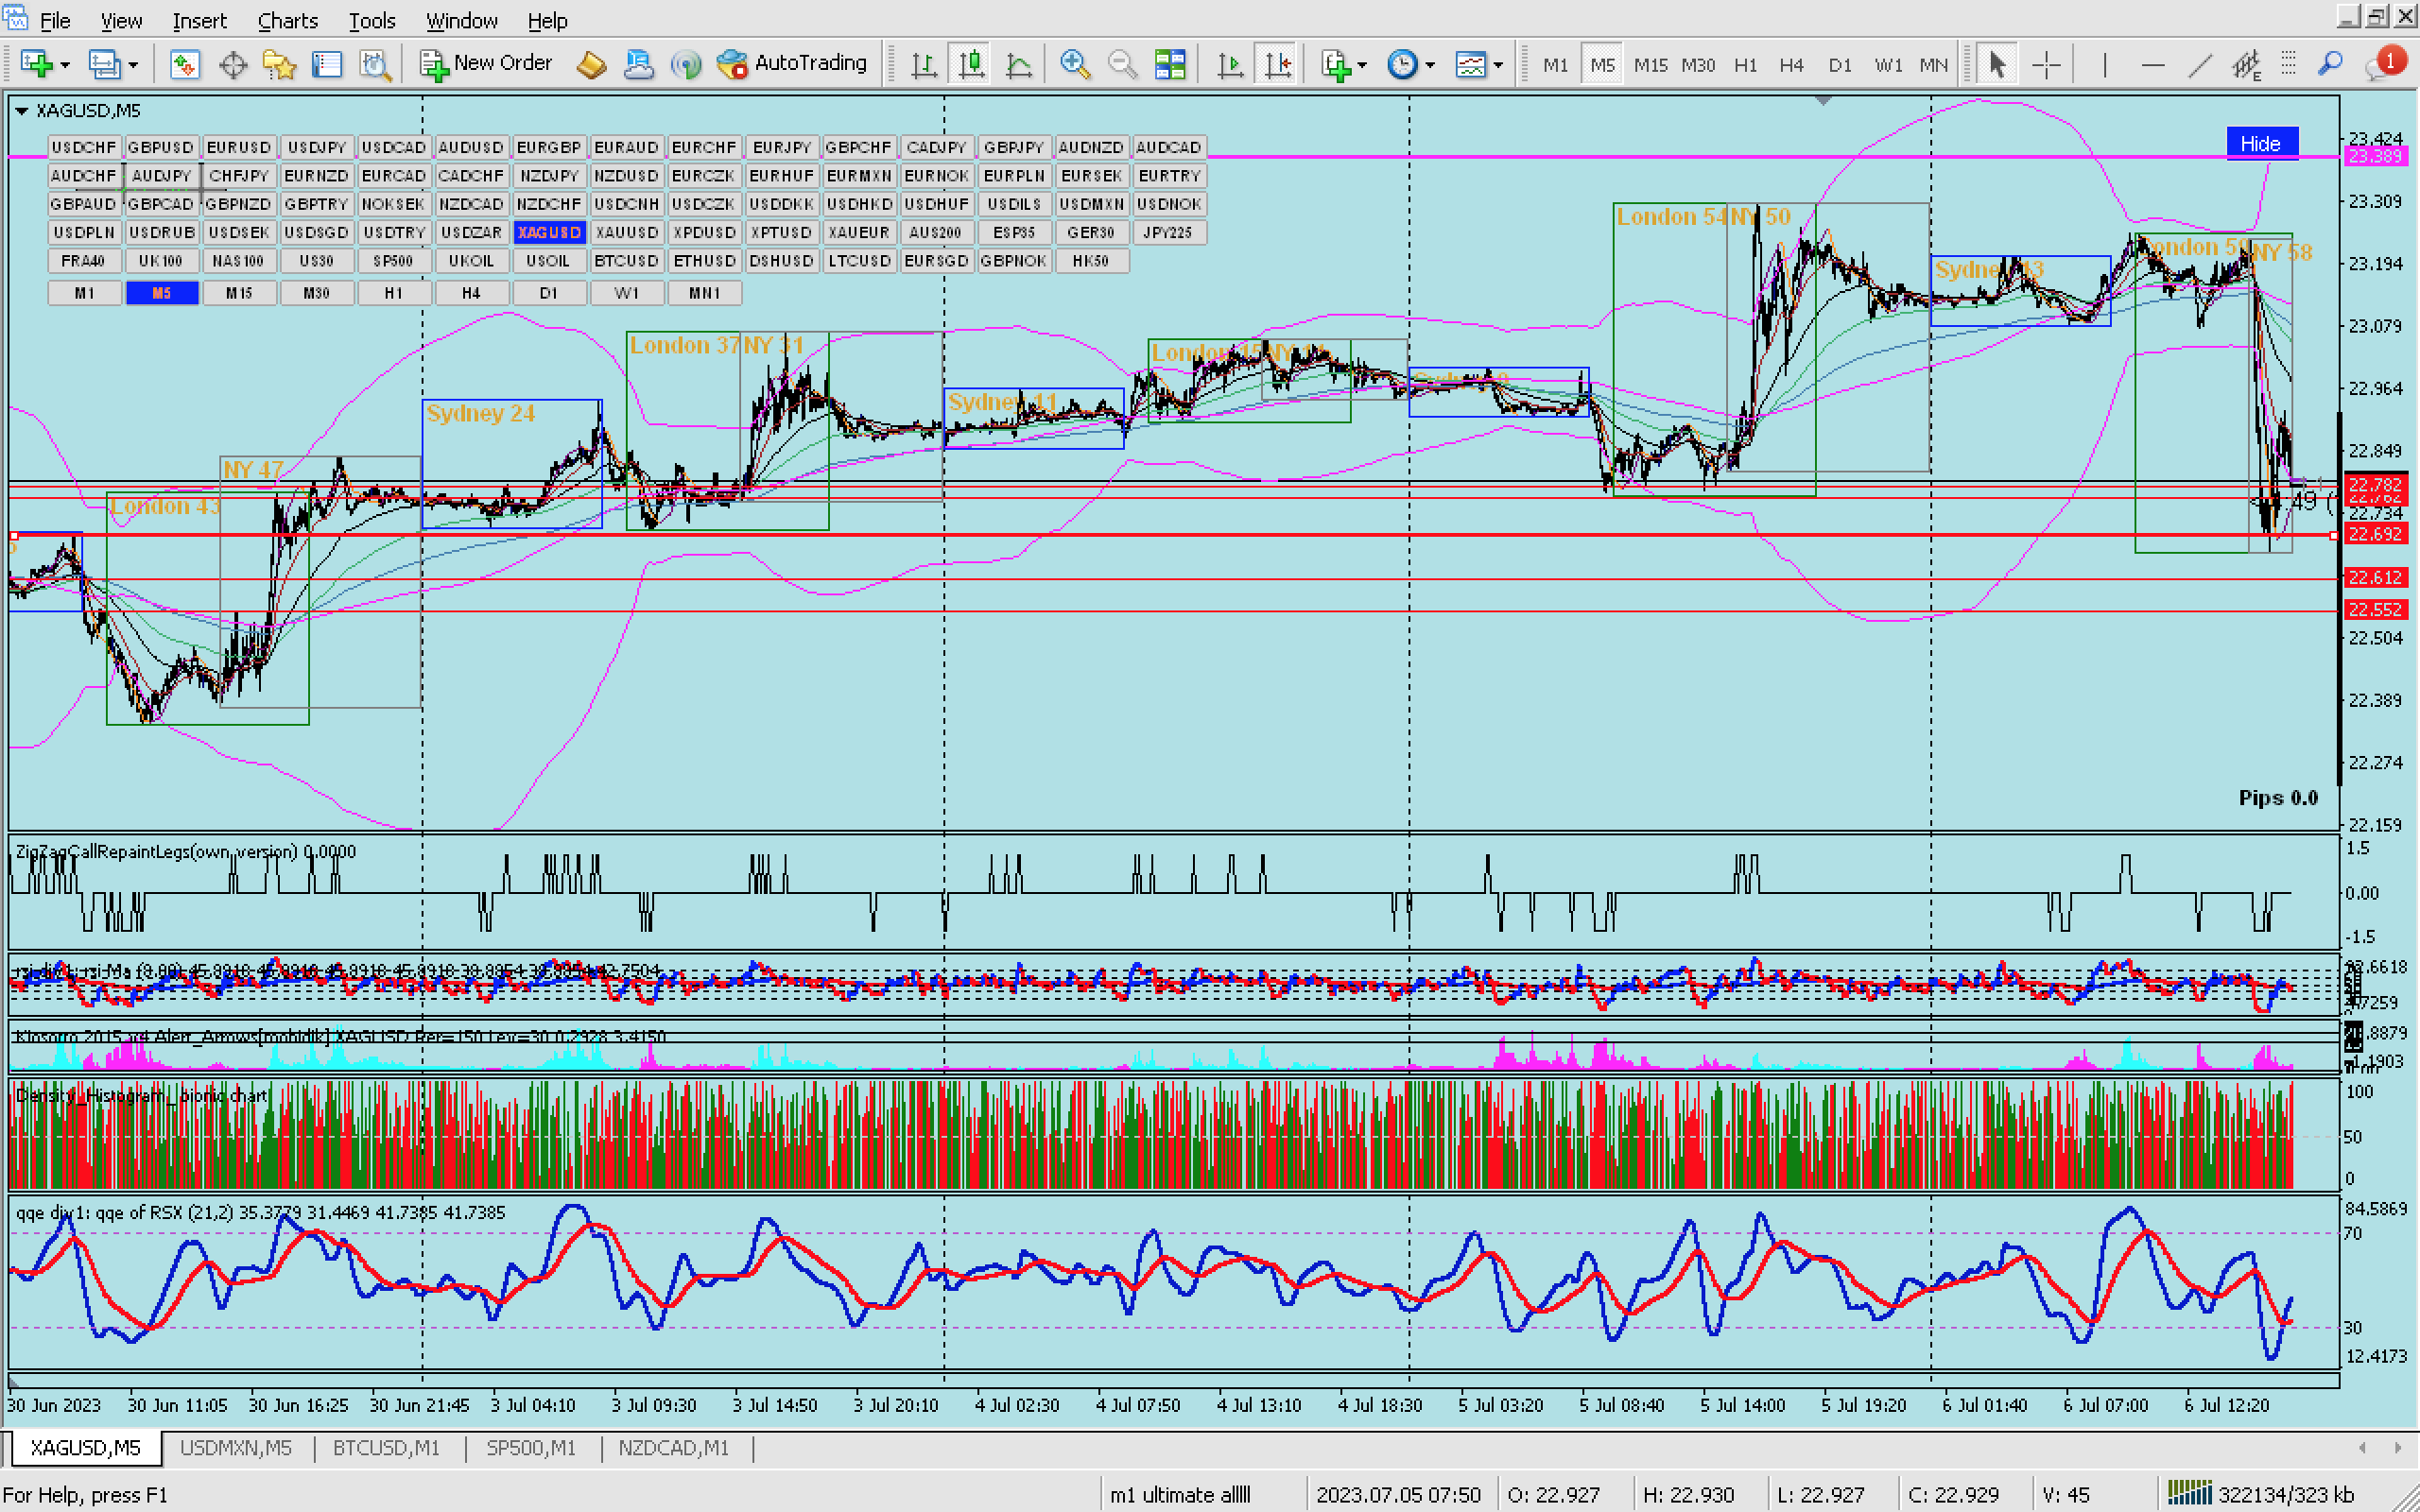Click the Zoom In magnifier icon
Screen dimensions: 2420x1512
tap(1074, 65)
